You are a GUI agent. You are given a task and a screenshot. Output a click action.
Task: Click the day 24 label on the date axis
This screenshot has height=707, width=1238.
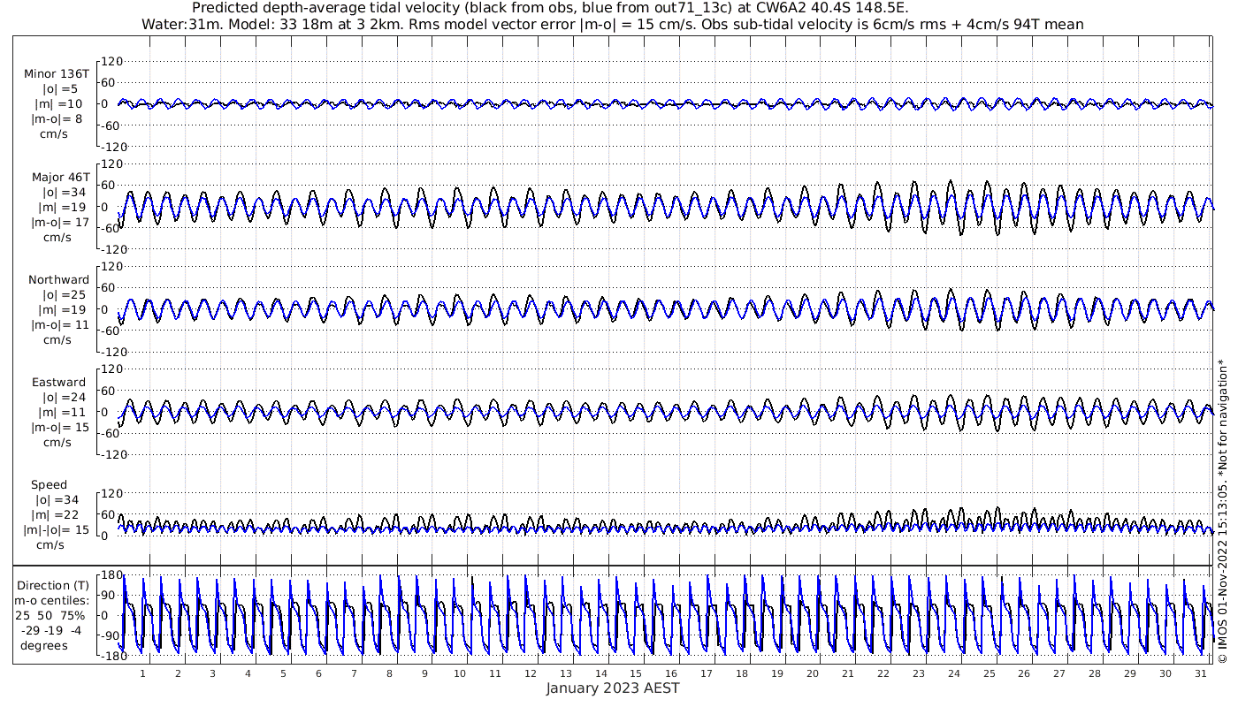tap(953, 673)
